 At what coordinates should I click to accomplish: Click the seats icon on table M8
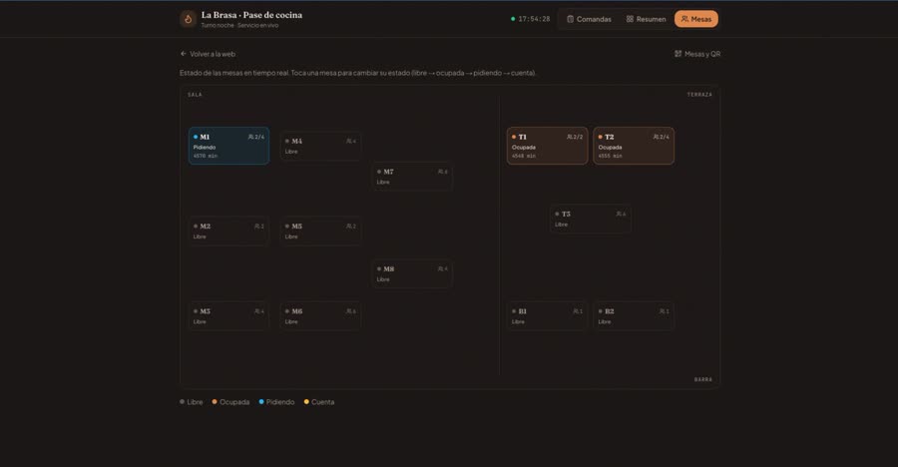[440, 268]
